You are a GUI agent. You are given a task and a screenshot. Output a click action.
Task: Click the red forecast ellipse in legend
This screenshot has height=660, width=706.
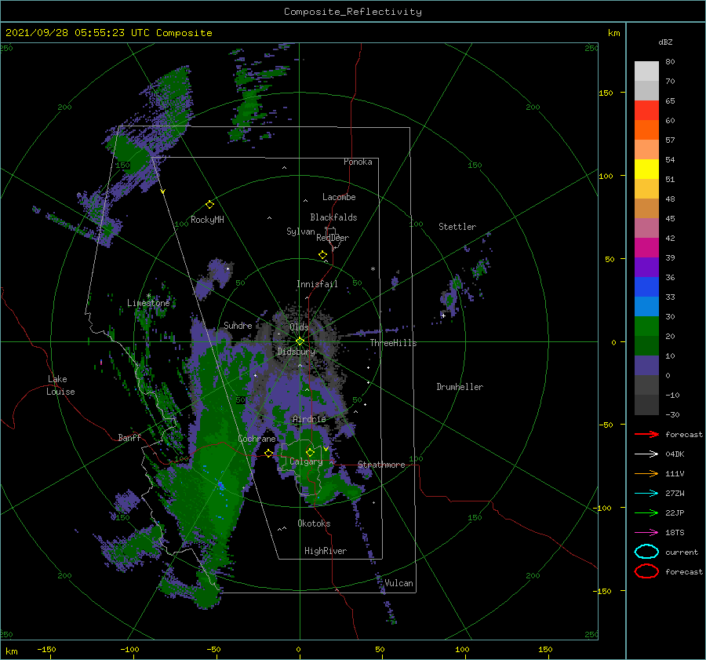(646, 571)
